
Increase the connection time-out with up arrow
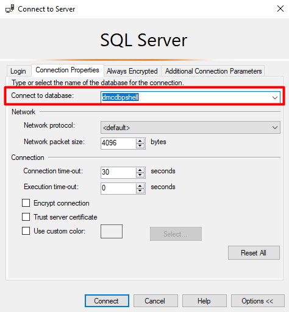[140, 170]
